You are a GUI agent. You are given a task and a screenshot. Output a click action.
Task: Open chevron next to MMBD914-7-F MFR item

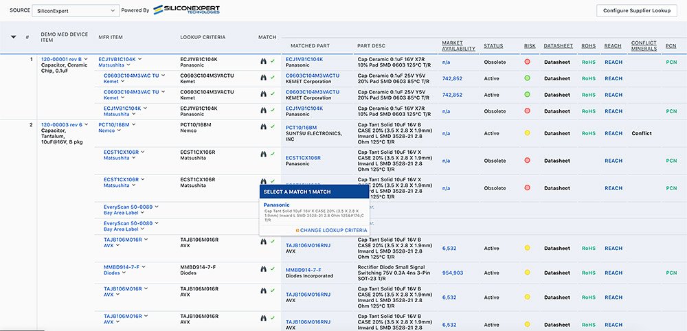[144, 267]
